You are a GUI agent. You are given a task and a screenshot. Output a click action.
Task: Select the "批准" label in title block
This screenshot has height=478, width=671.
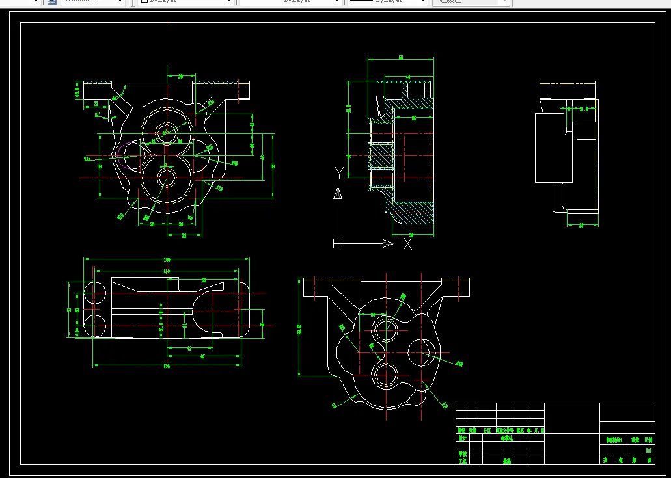(507, 461)
